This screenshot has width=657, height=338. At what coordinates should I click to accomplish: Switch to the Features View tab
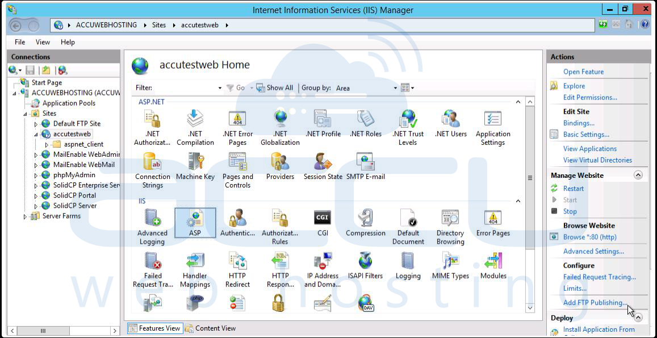click(x=154, y=328)
